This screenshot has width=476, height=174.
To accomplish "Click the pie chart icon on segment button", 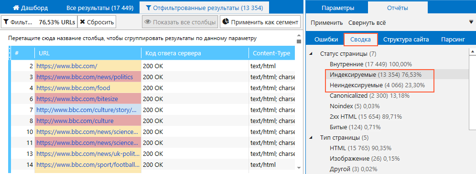I will (226, 22).
